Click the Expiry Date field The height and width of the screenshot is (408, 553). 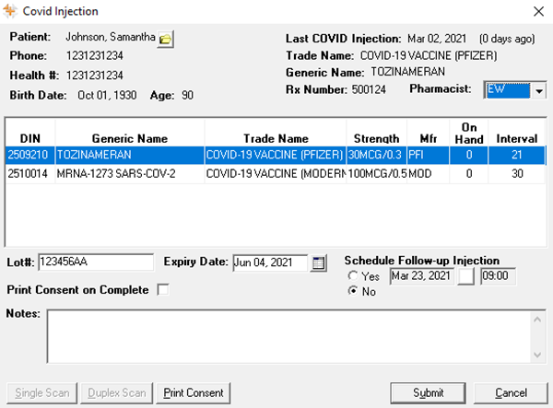coord(270,262)
